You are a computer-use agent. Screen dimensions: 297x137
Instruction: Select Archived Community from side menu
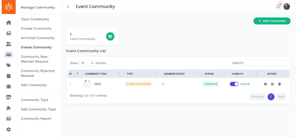coord(38,38)
